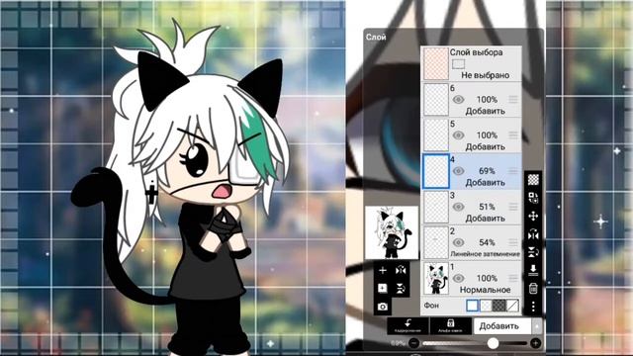Grab the reorder handle of layer 5
This screenshot has width=633, height=356.
pos(513,134)
